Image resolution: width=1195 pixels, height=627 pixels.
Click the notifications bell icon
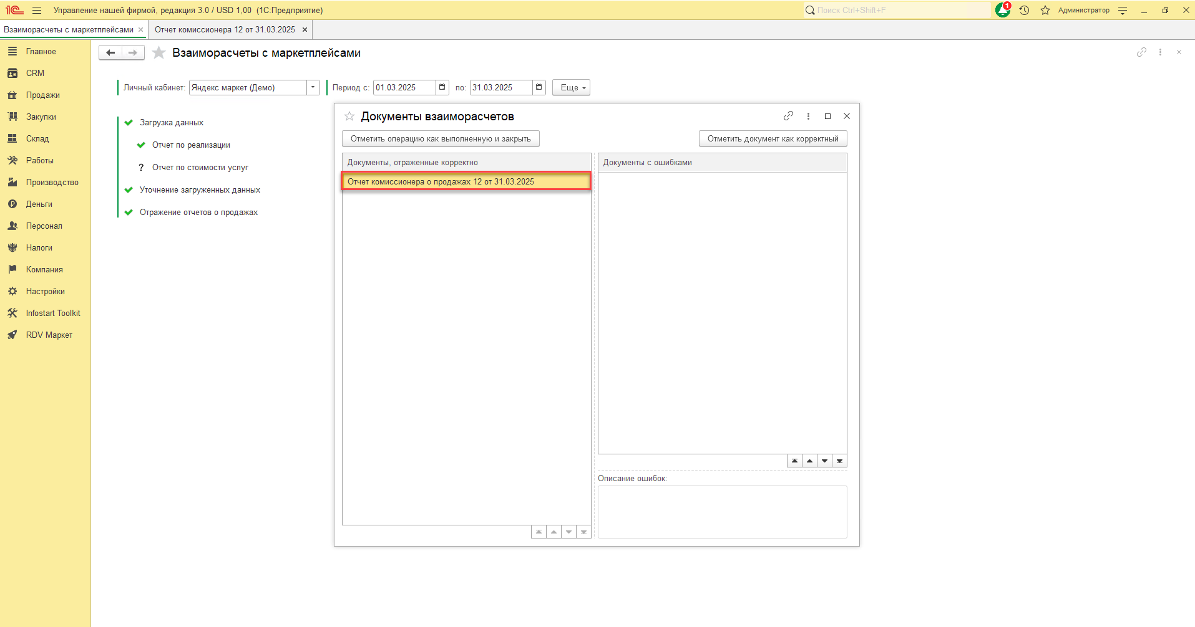[x=1003, y=10]
